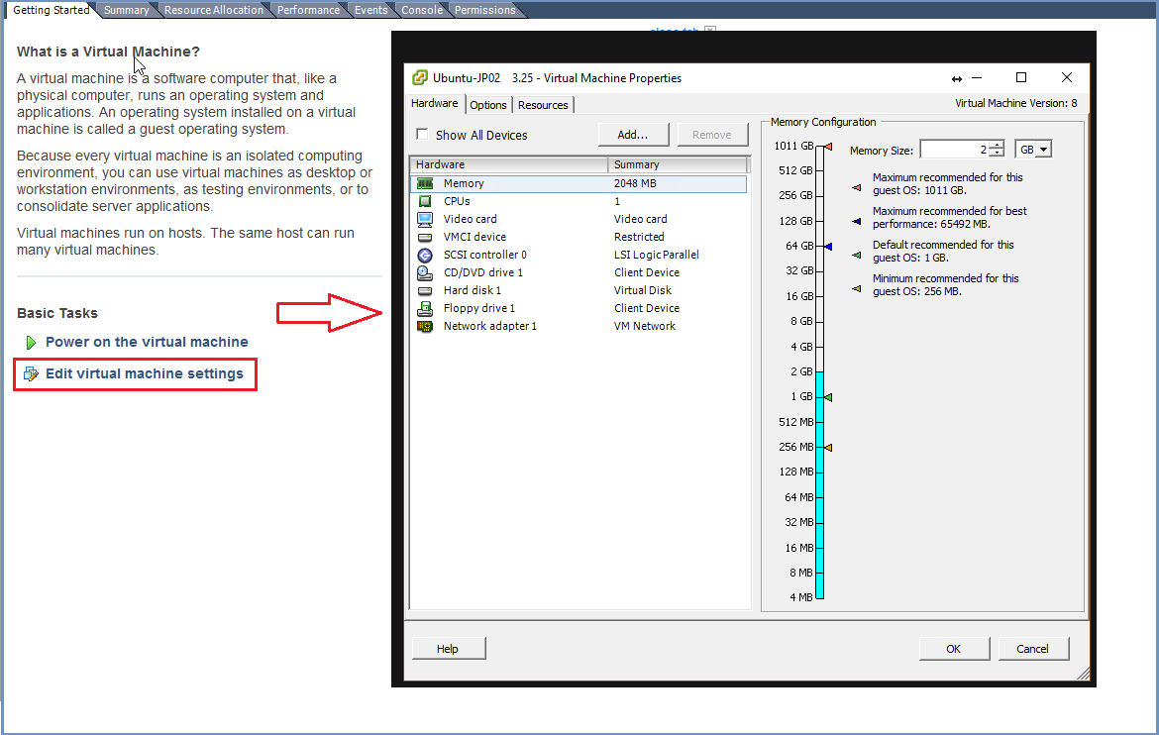Click the Memory hardware row icon

pos(424,183)
